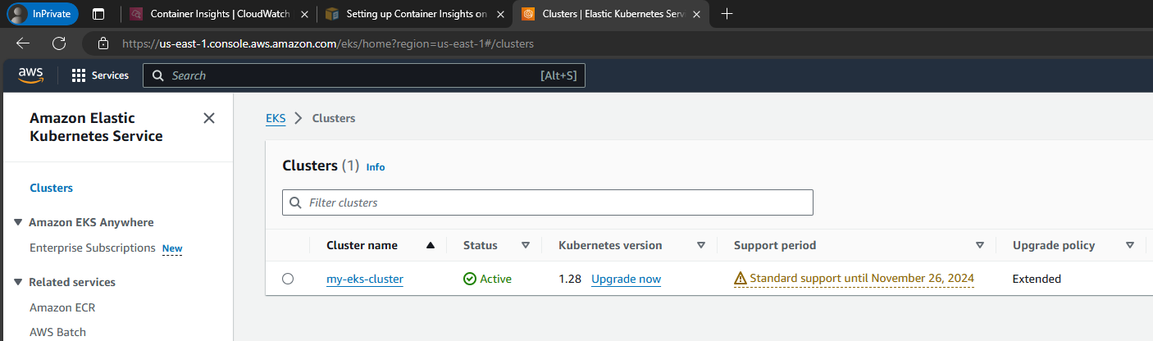Collapse the Amazon EKS Anywhere section

click(18, 222)
